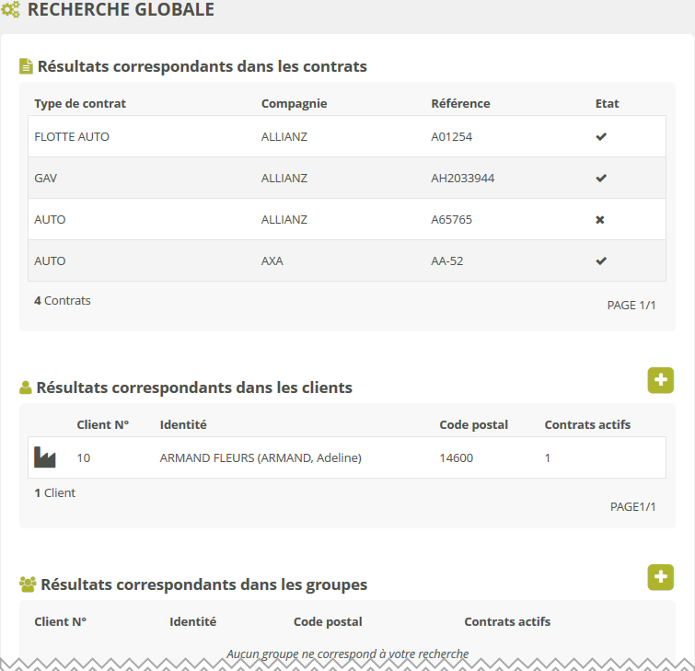Image resolution: width=695 pixels, height=671 pixels.
Task: Open contract reference AH2033944
Action: coord(462,178)
